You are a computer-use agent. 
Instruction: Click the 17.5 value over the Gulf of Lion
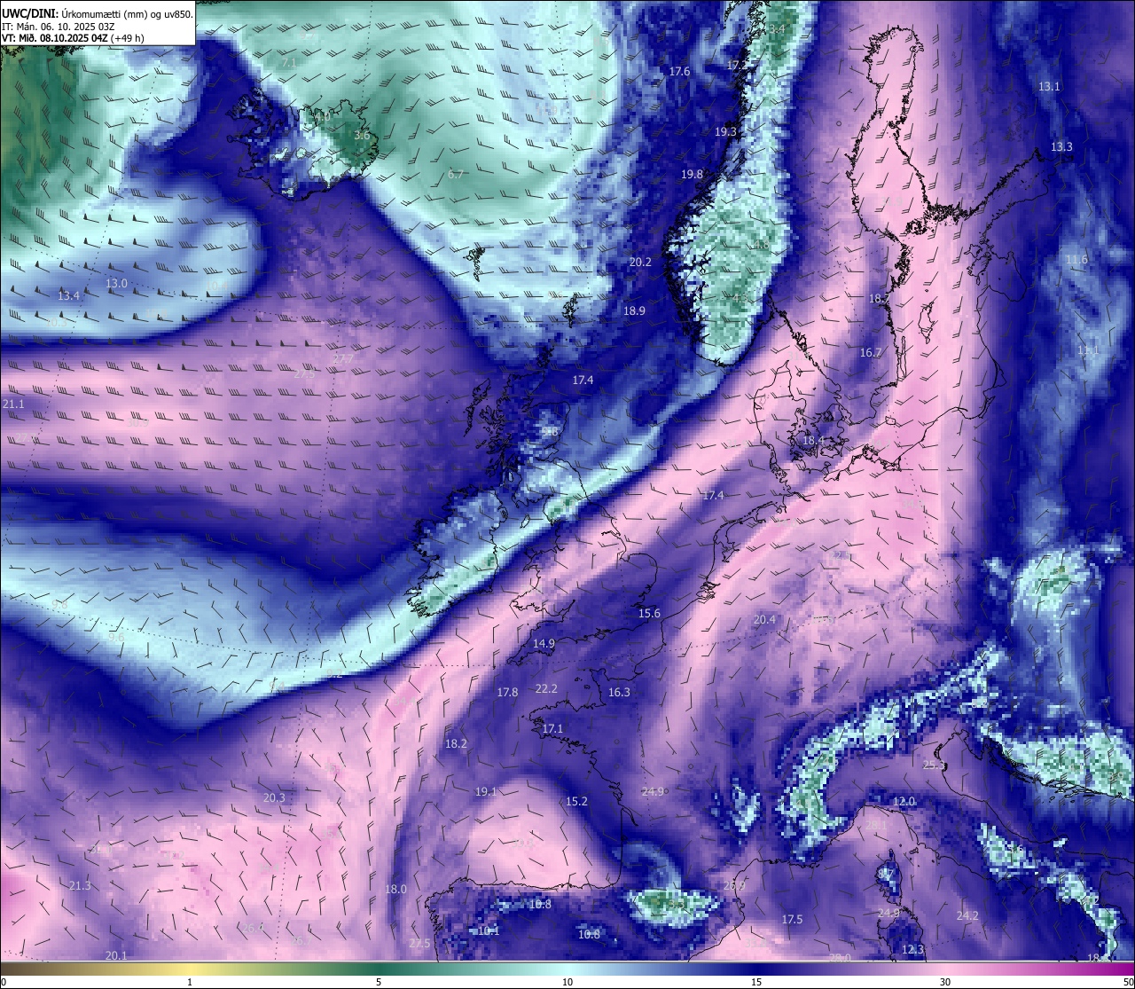(x=792, y=919)
